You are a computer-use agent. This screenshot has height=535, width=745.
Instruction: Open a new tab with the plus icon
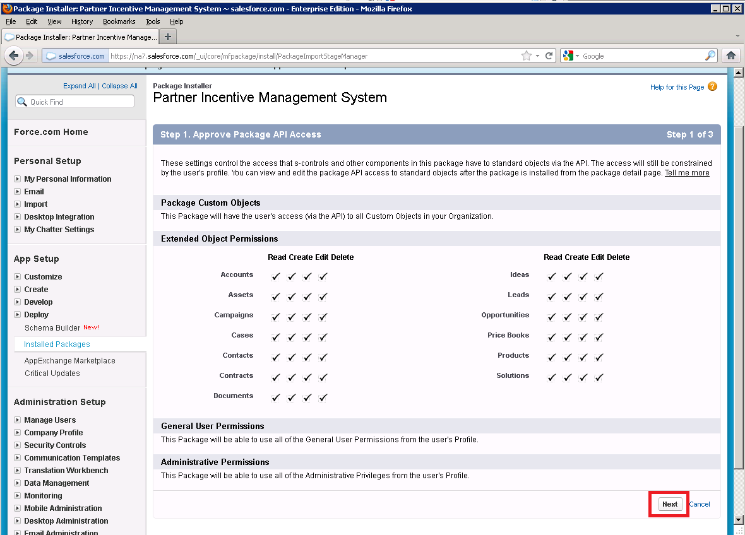(168, 37)
